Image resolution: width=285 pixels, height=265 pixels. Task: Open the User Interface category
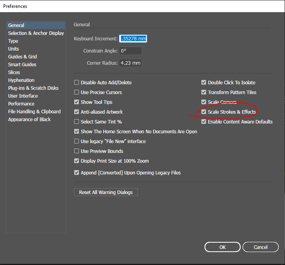pos(23,96)
